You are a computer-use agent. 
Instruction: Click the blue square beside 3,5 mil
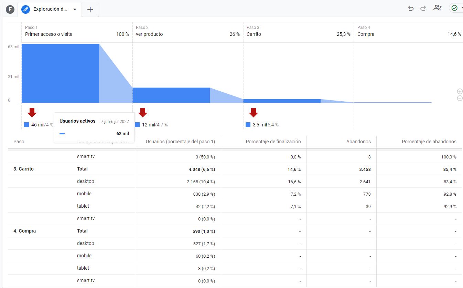point(248,125)
